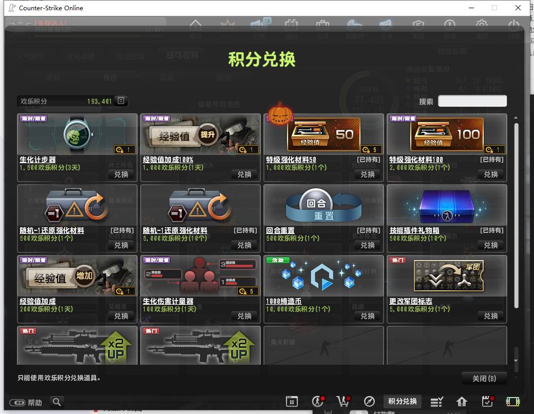Viewport: 534px width, 414px height.
Task: Click 兑换 for 1000缔造币
Action: pyautogui.click(x=368, y=316)
